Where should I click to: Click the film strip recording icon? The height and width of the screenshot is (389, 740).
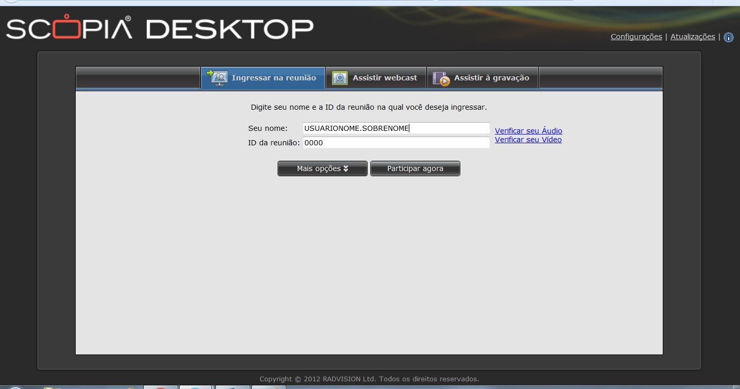pos(441,78)
